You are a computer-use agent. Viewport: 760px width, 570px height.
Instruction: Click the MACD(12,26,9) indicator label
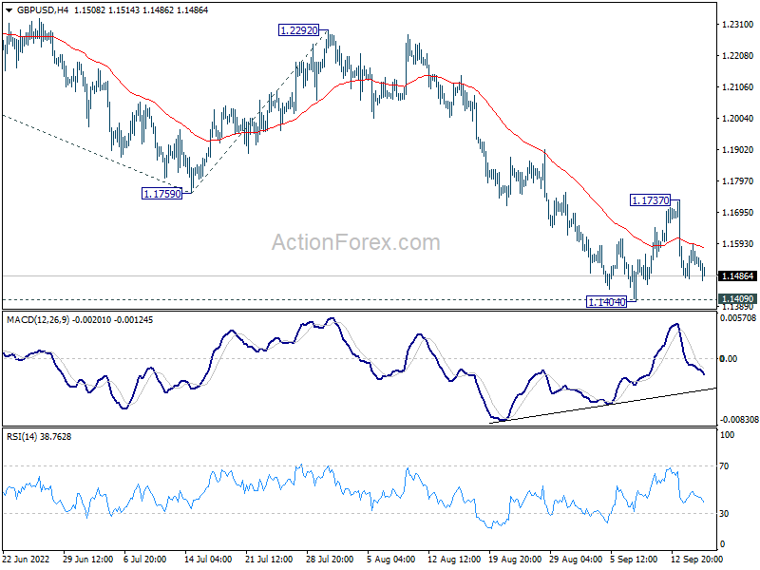(38, 320)
